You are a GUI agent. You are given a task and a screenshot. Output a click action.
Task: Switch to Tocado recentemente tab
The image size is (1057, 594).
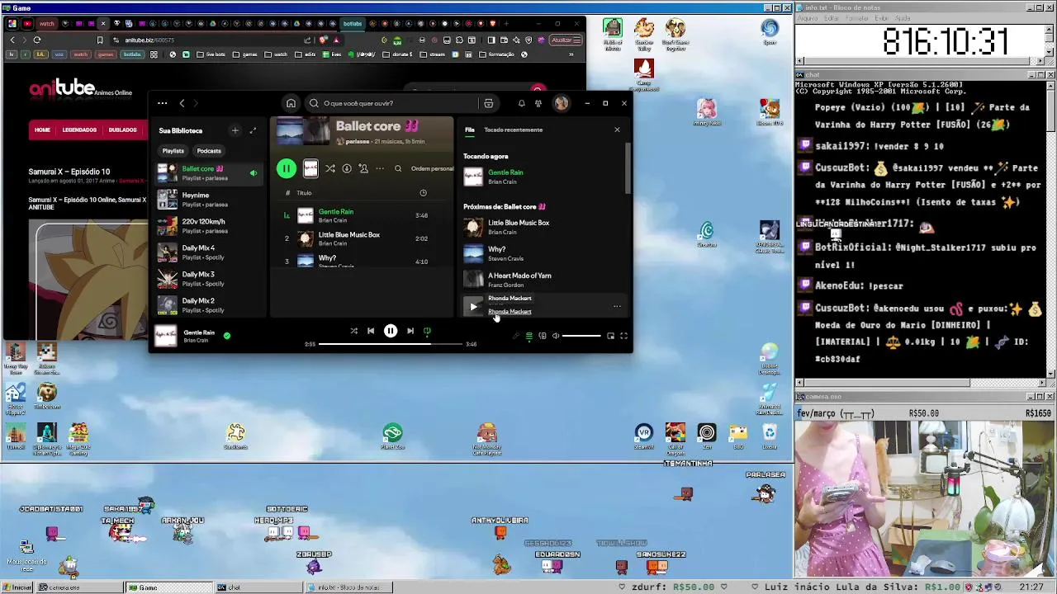[x=513, y=130]
